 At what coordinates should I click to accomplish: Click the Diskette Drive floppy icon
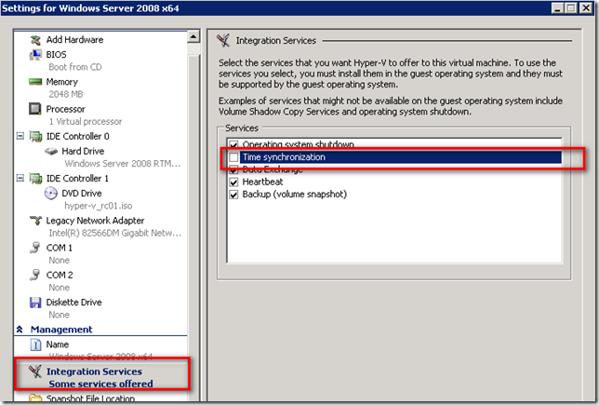[x=35, y=303]
